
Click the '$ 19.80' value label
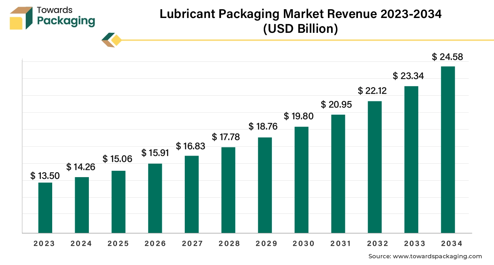[299, 116]
